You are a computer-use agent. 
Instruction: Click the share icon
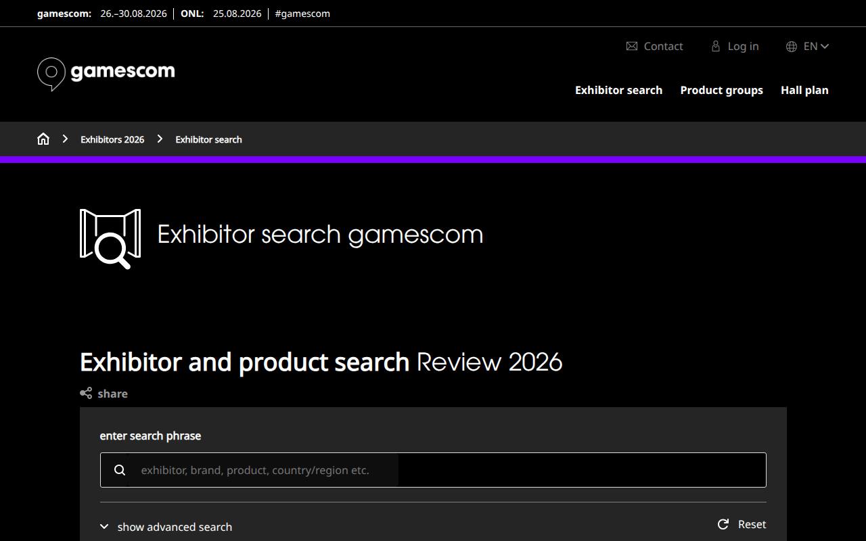coord(86,393)
